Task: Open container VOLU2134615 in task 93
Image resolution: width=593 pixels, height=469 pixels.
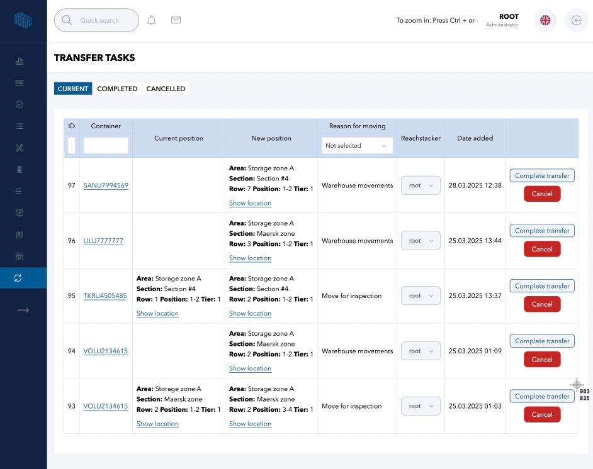Action: click(x=106, y=406)
